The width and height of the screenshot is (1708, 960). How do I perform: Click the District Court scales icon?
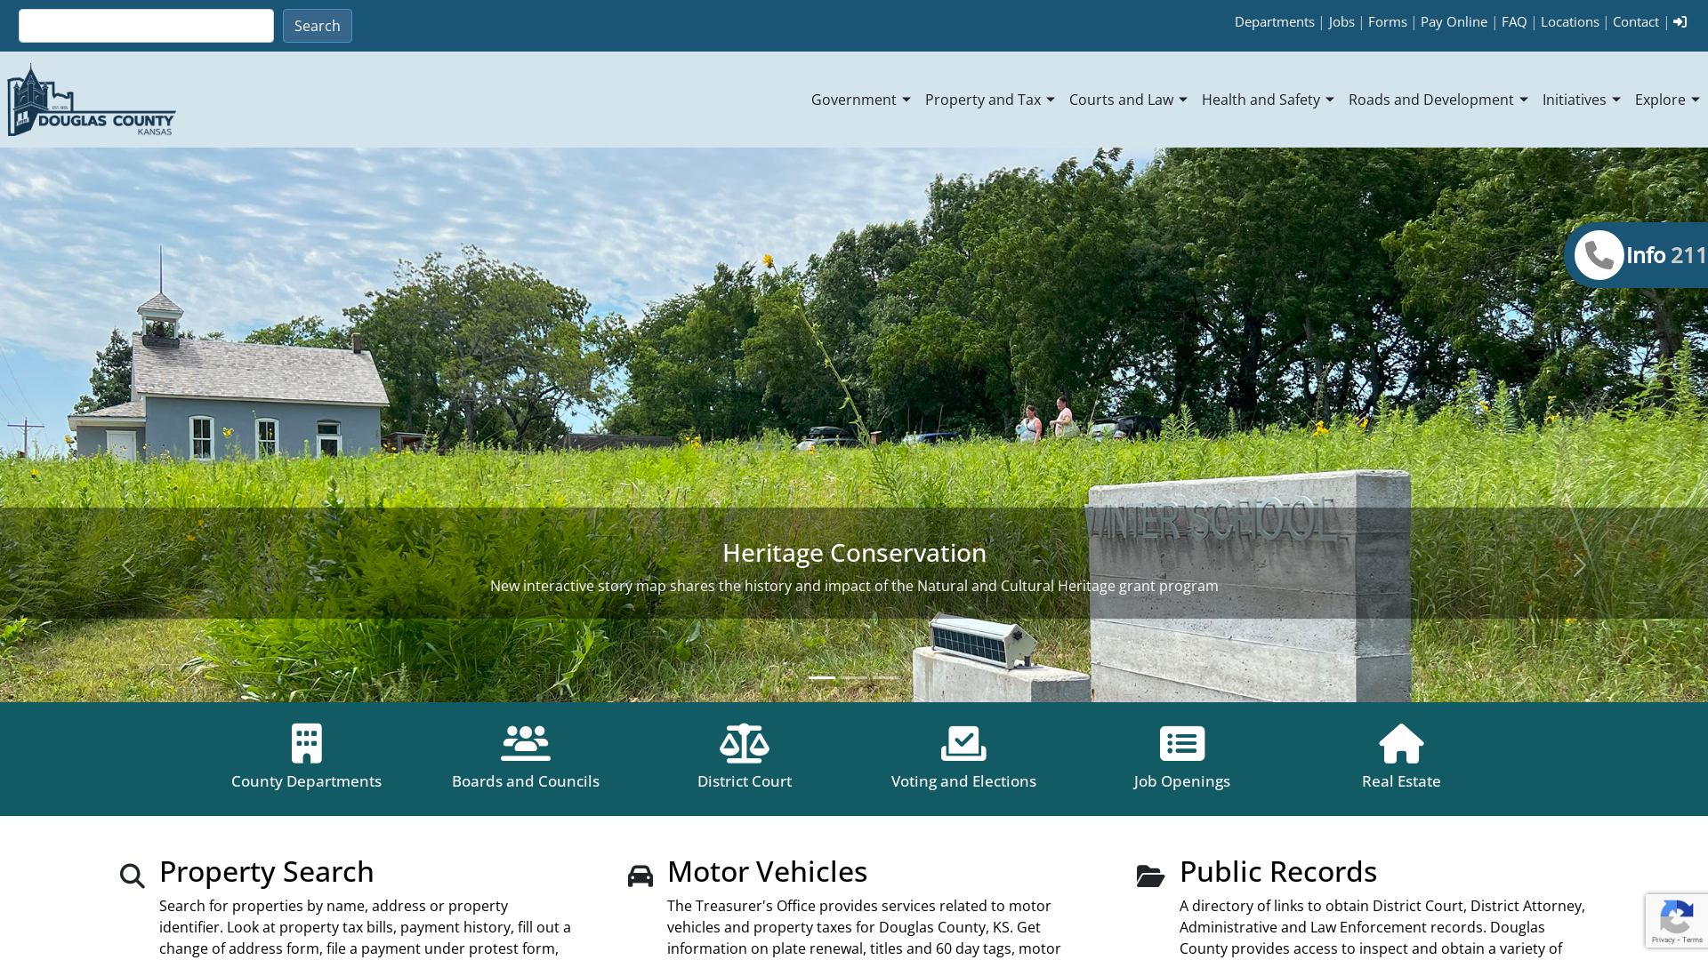click(745, 743)
